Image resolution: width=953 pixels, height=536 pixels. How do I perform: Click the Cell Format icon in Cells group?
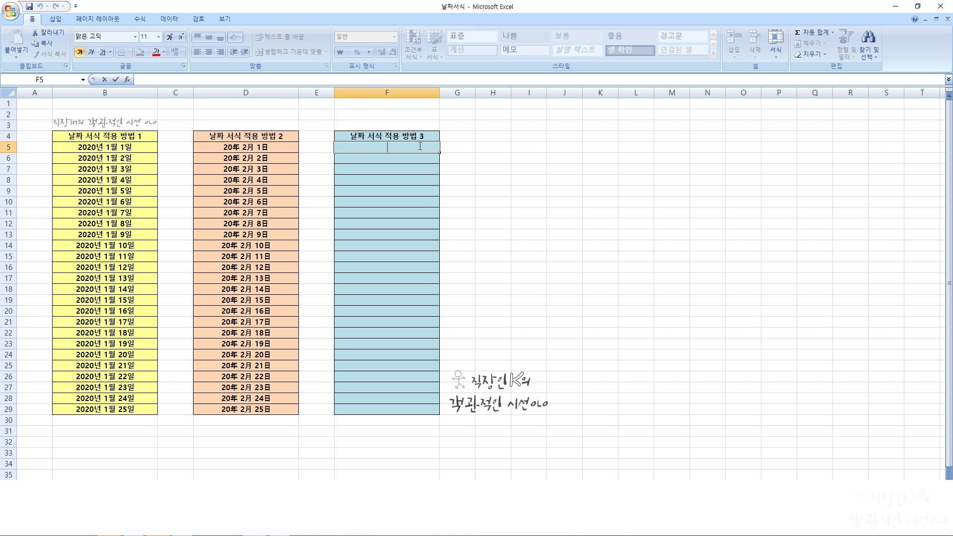775,37
